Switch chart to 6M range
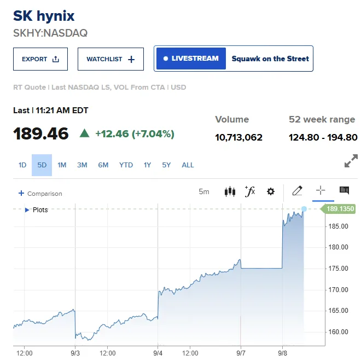Screen dimensions: 361x361 click(x=103, y=165)
